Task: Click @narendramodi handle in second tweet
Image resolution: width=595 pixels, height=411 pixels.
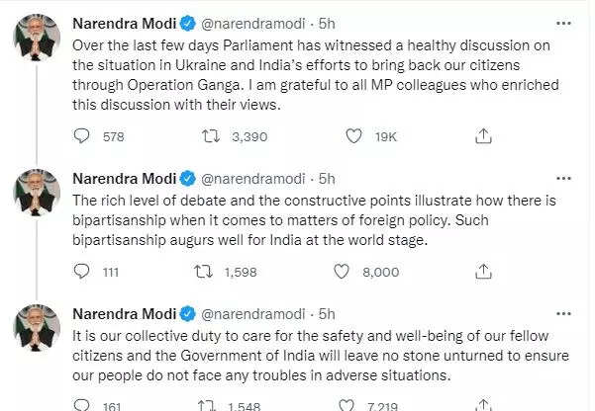Action: (253, 178)
